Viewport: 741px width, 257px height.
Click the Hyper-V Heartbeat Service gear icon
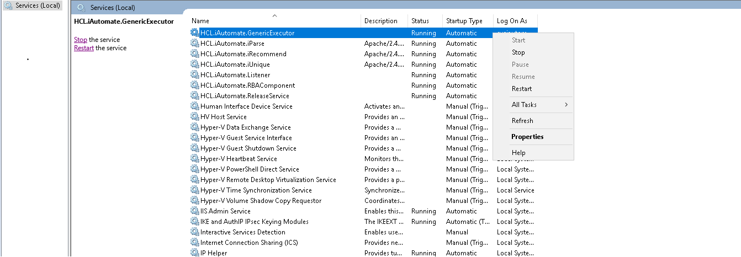click(194, 159)
